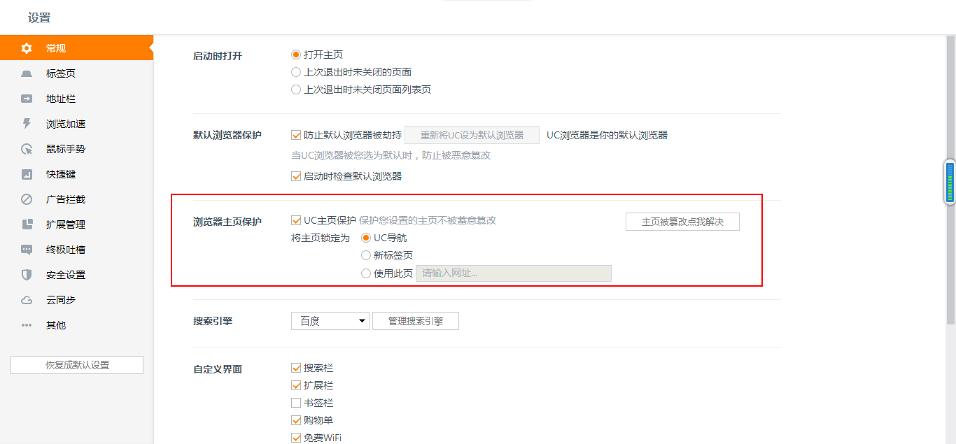
Task: Click the tab icon beside 标签页
Action: 27,73
